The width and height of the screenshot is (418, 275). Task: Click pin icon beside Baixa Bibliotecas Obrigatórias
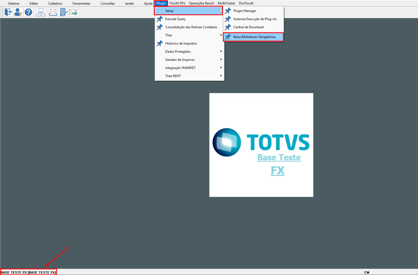(228, 37)
